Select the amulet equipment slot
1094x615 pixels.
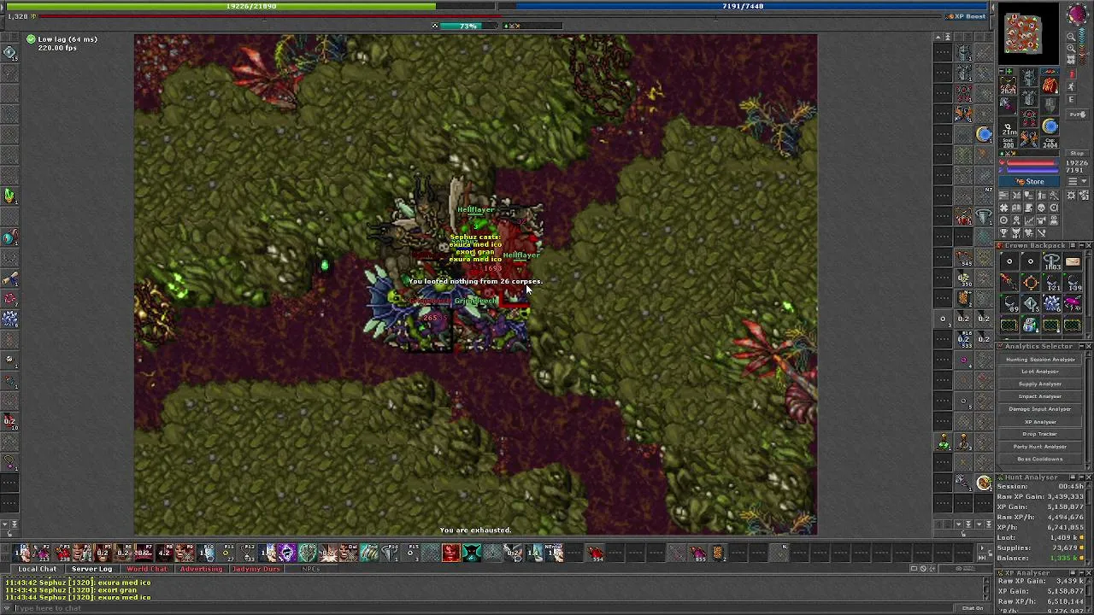1009,86
